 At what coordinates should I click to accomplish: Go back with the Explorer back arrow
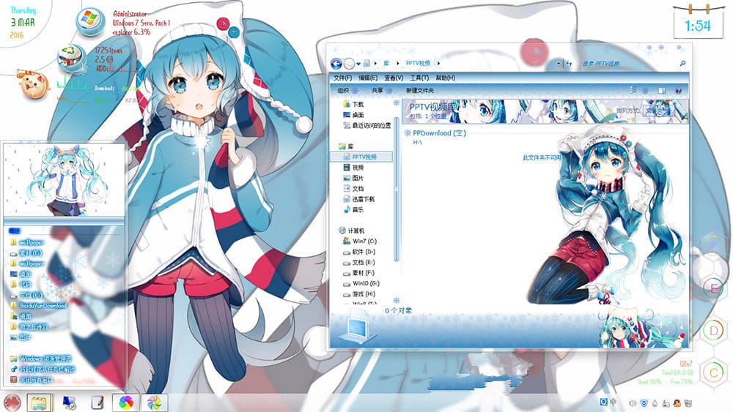pyautogui.click(x=336, y=64)
